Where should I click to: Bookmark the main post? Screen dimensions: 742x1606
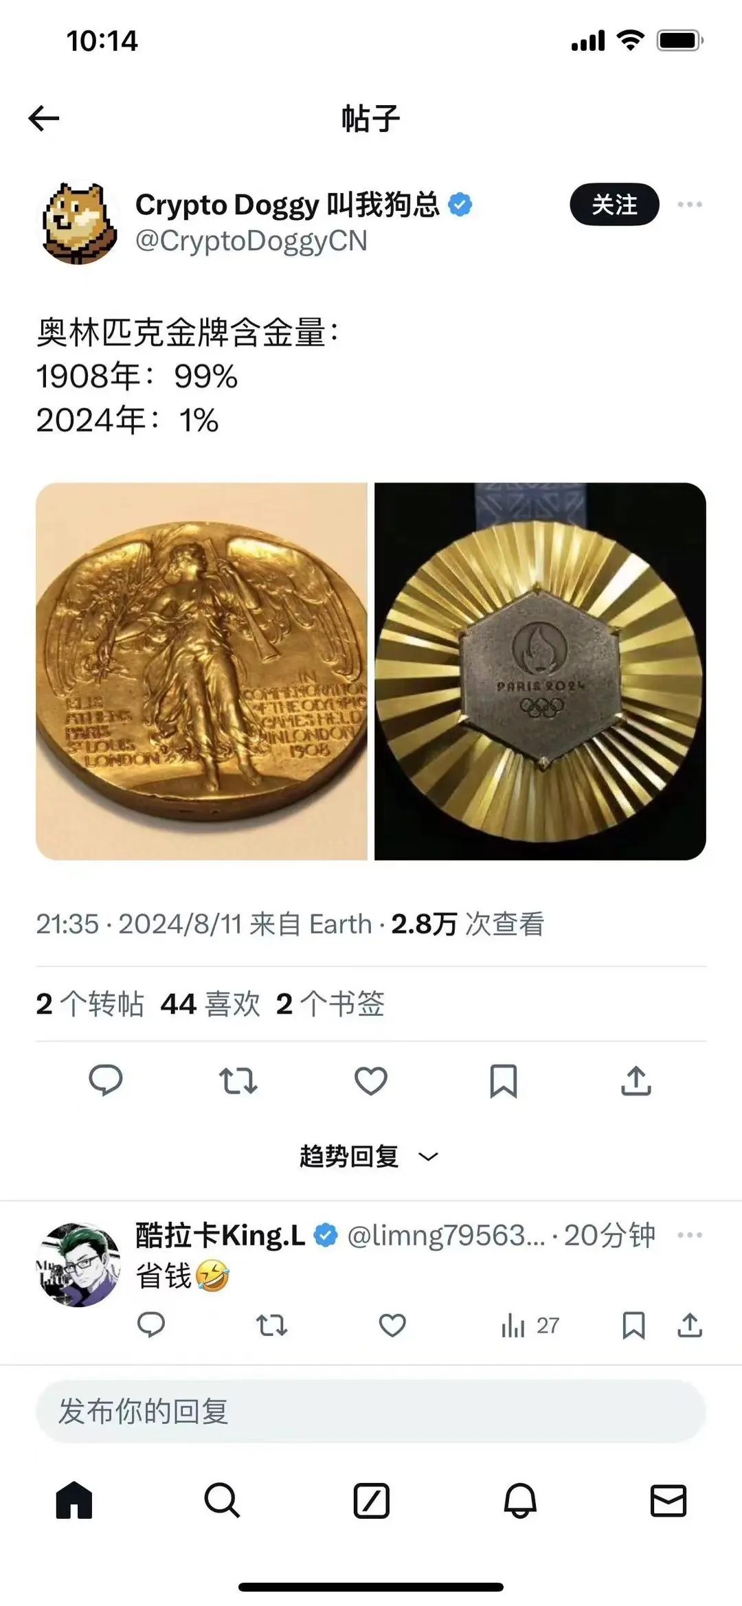click(504, 1081)
